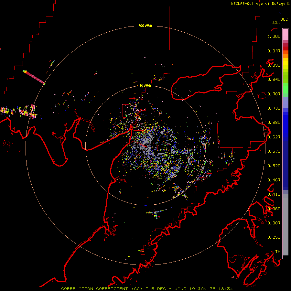Click the 0.307 color scale label
291x291 pixels.
pos(274,223)
